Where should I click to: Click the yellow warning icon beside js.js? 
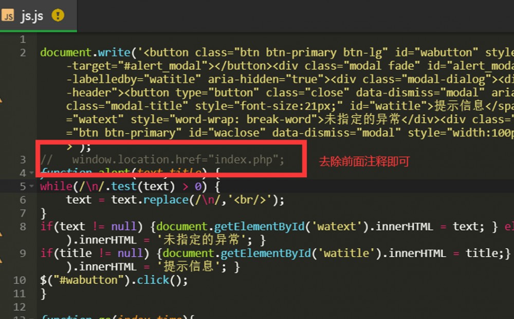tap(58, 16)
